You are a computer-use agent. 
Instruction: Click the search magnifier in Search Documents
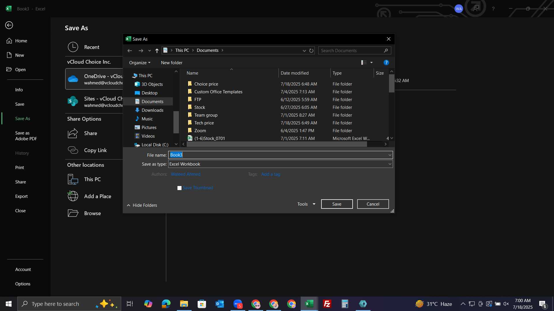click(386, 50)
